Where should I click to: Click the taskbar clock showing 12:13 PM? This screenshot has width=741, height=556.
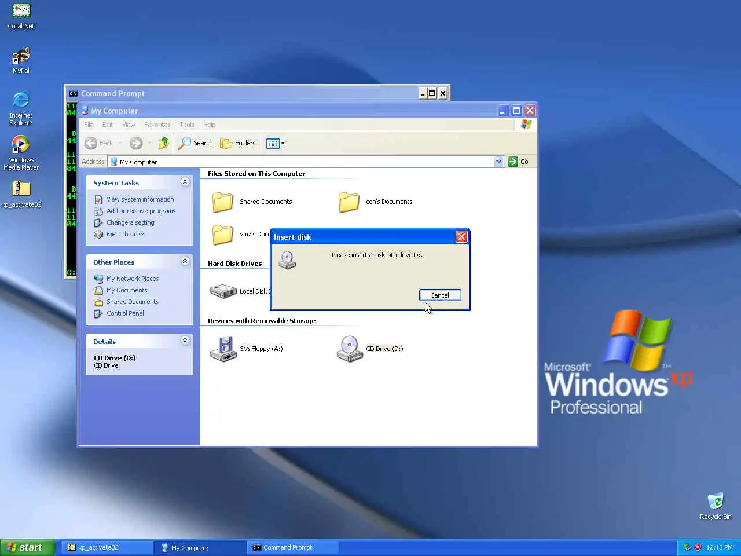720,547
